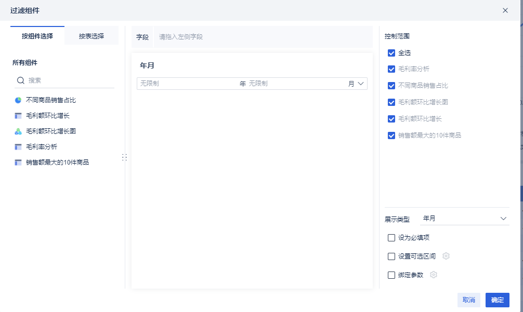523x312 pixels.
Task: Select the 按组件选择 tab
Action: click(37, 36)
